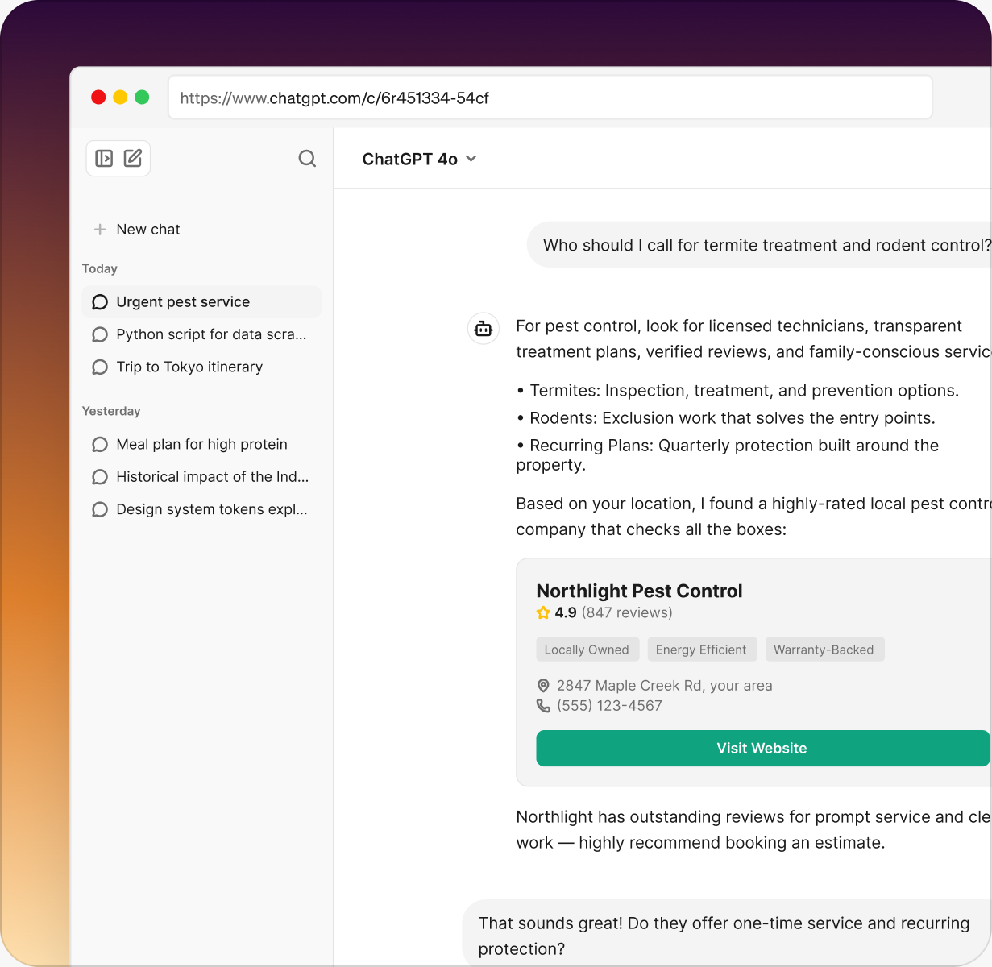Click the Yesterday section heading
This screenshot has height=967, width=992.
[111, 411]
